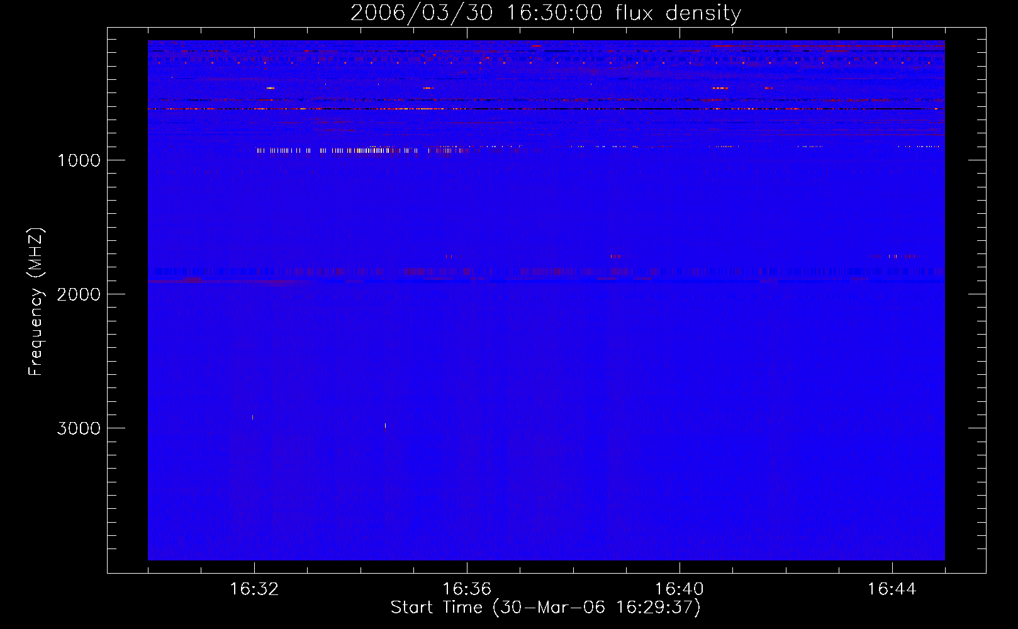The image size is (1018, 629).
Task: Click the plot title "2006/03/30 16:30:00 flux density"
Action: [545, 13]
